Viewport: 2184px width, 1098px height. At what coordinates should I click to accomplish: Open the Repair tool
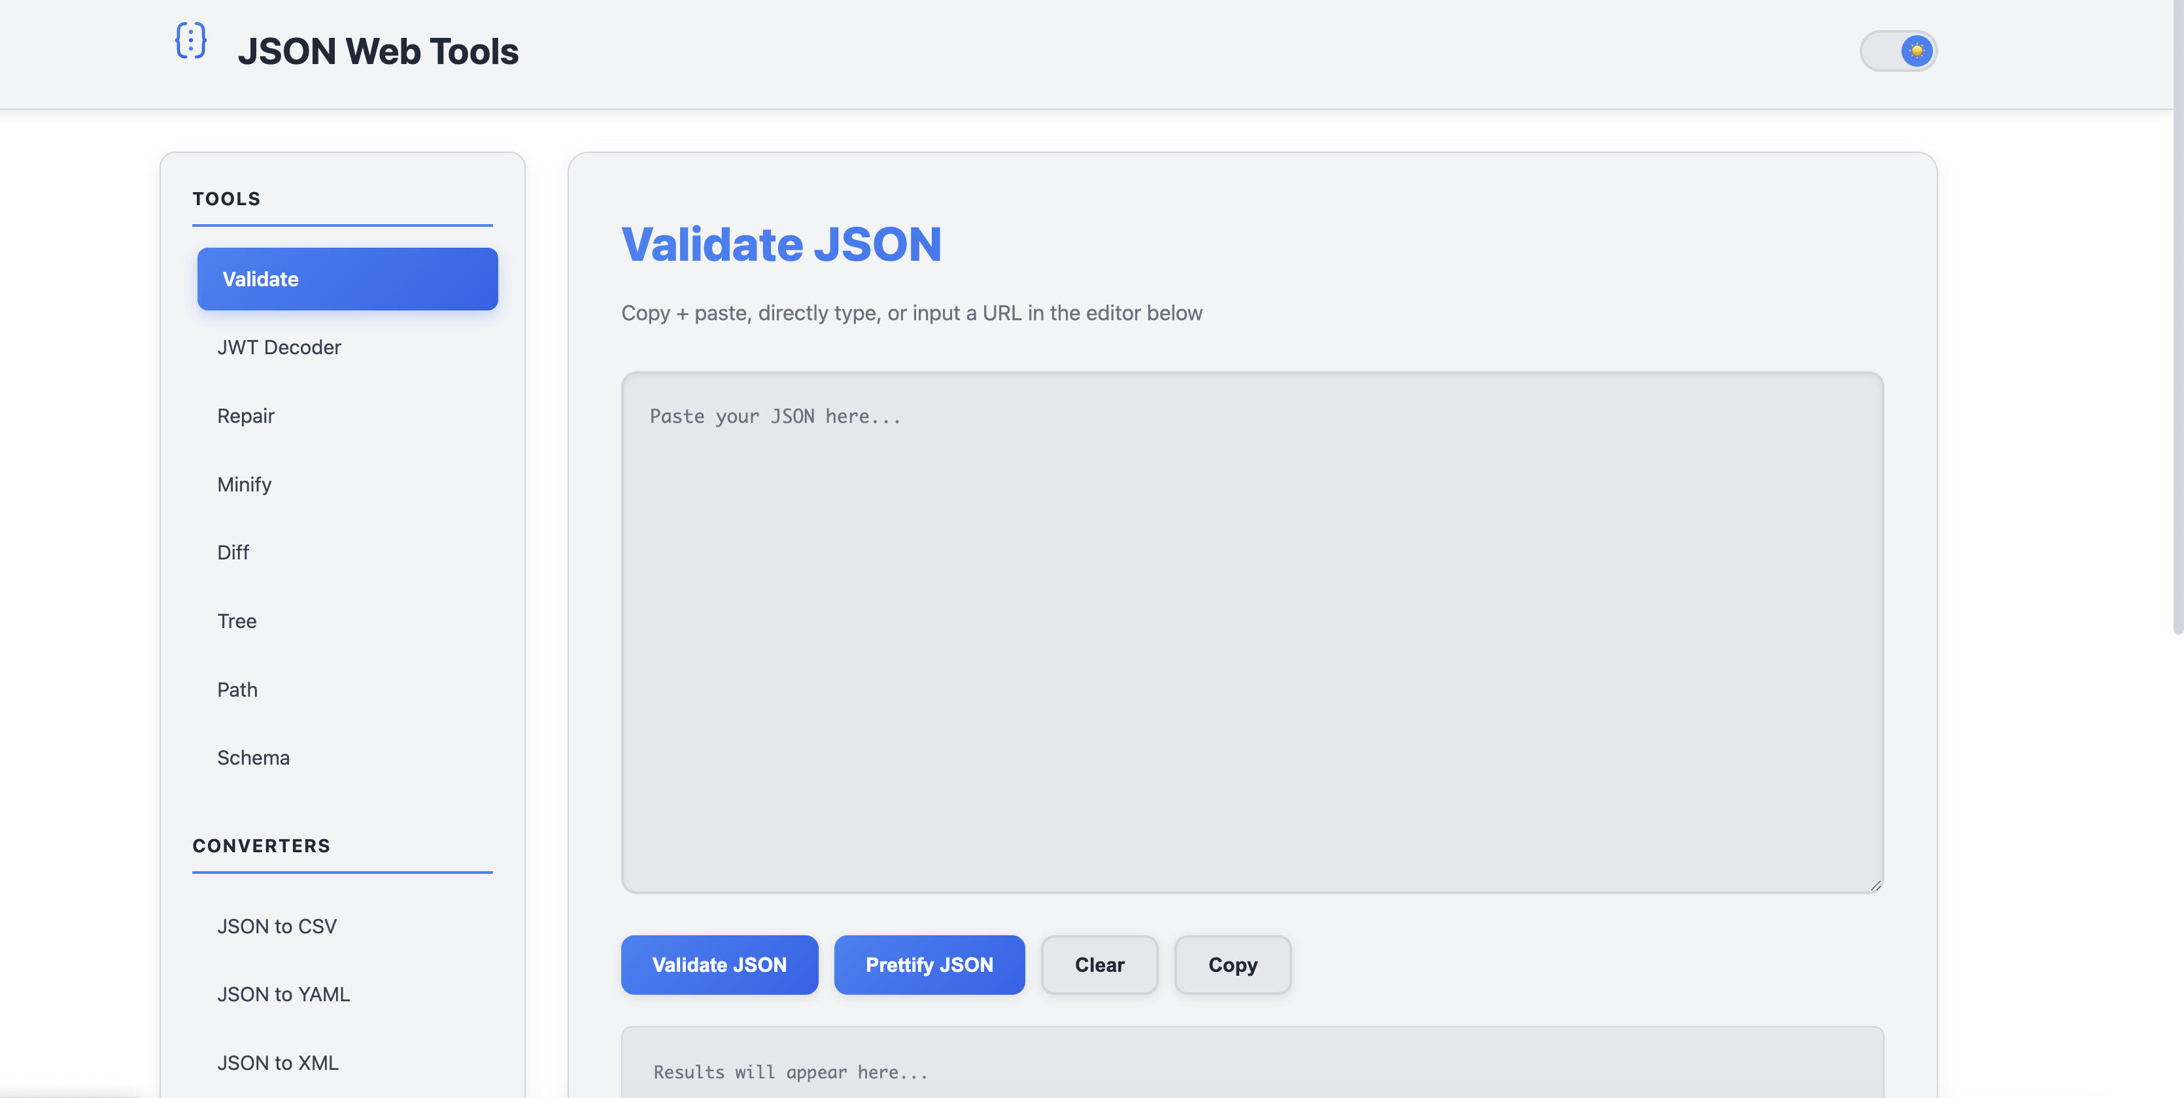(x=245, y=415)
